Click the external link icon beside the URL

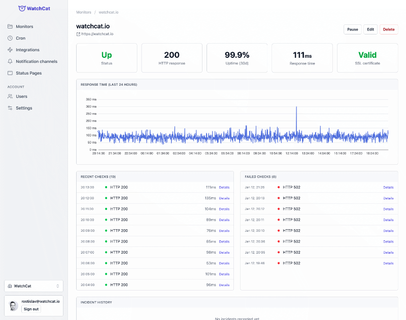[78, 34]
